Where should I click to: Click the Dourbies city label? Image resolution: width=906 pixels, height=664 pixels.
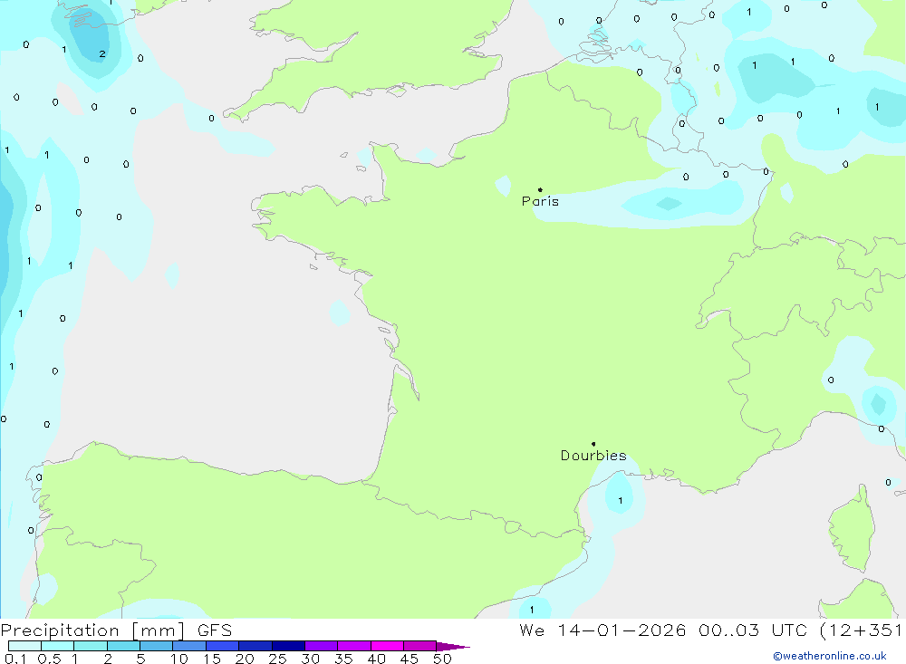593,456
